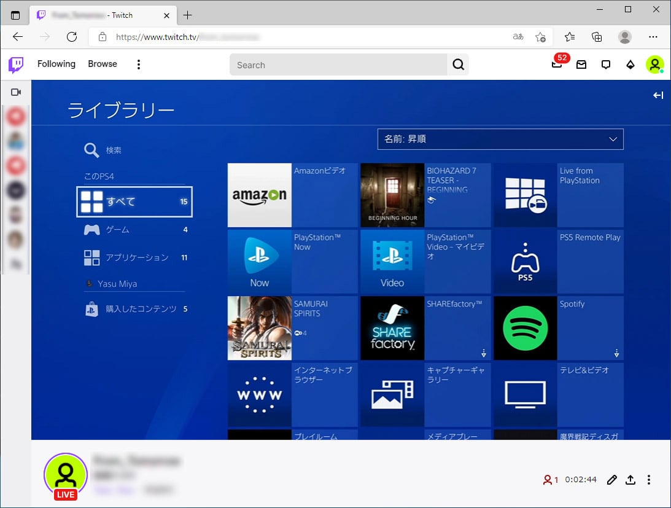Click the PlayStation Now tile
The height and width of the screenshot is (508, 671).
(292, 261)
